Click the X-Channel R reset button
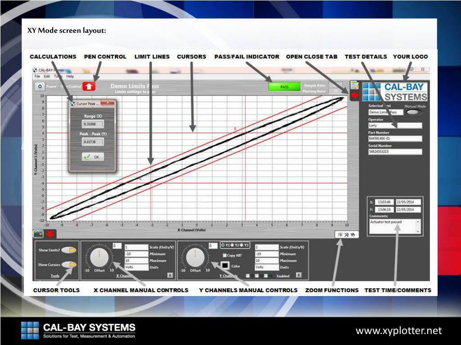This screenshot has width=461, height=345. 170,275
